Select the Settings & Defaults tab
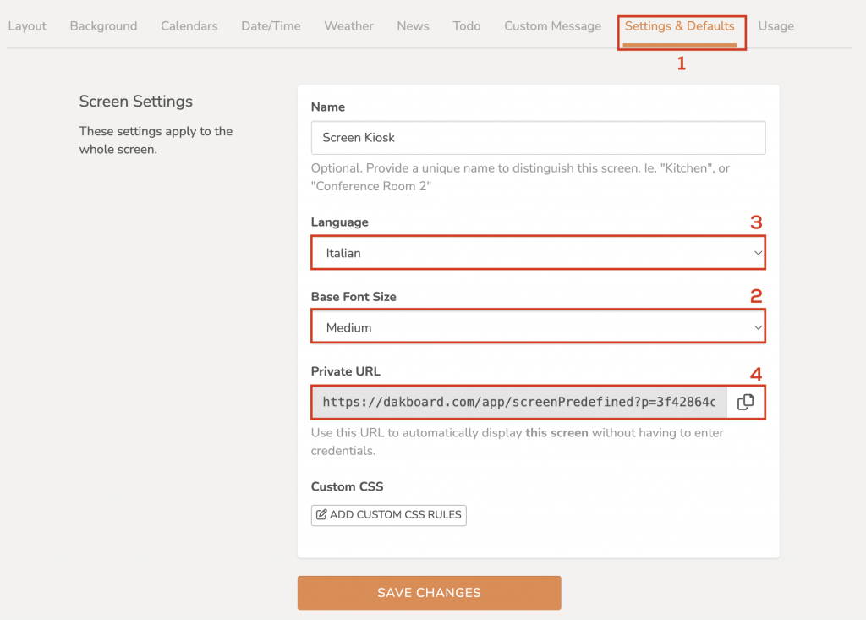Viewport: 866px width, 620px height. coord(679,26)
